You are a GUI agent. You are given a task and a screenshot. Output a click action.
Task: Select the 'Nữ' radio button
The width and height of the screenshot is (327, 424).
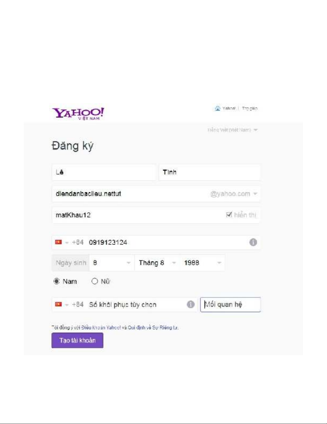coord(94,281)
